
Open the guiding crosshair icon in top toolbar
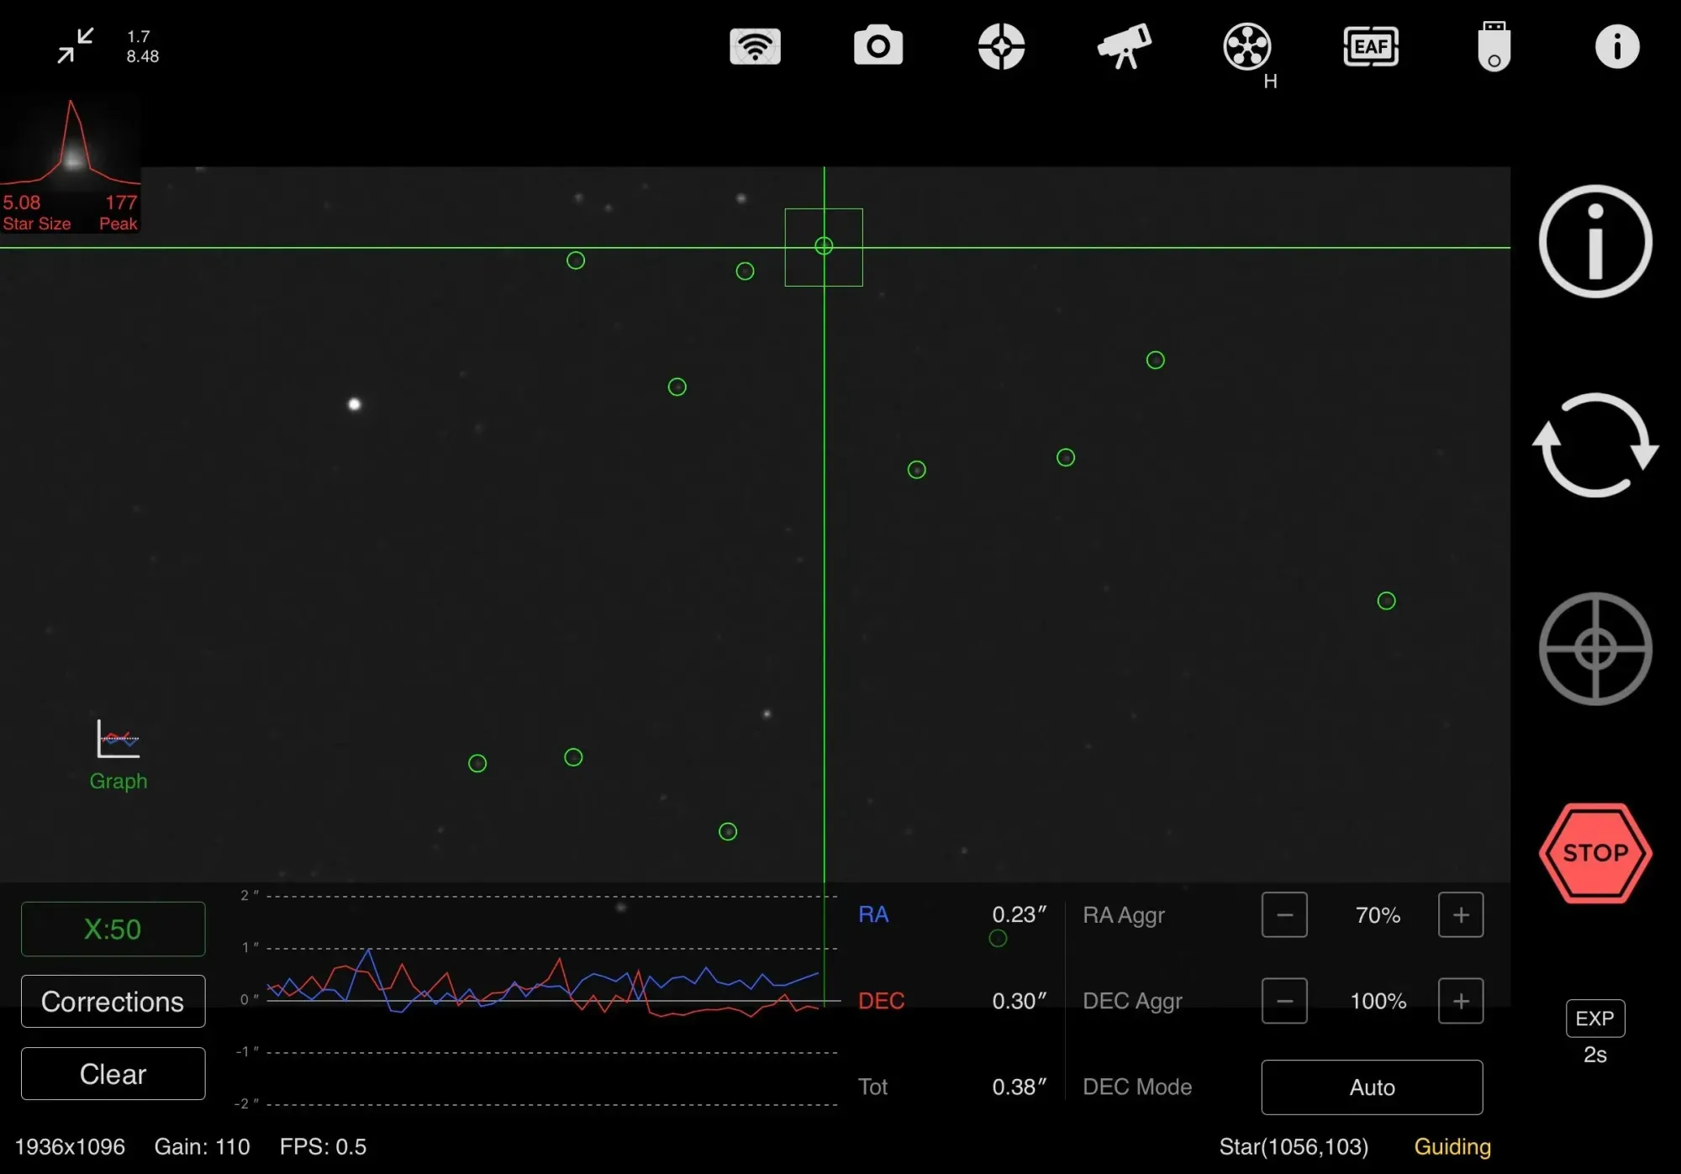1001,46
